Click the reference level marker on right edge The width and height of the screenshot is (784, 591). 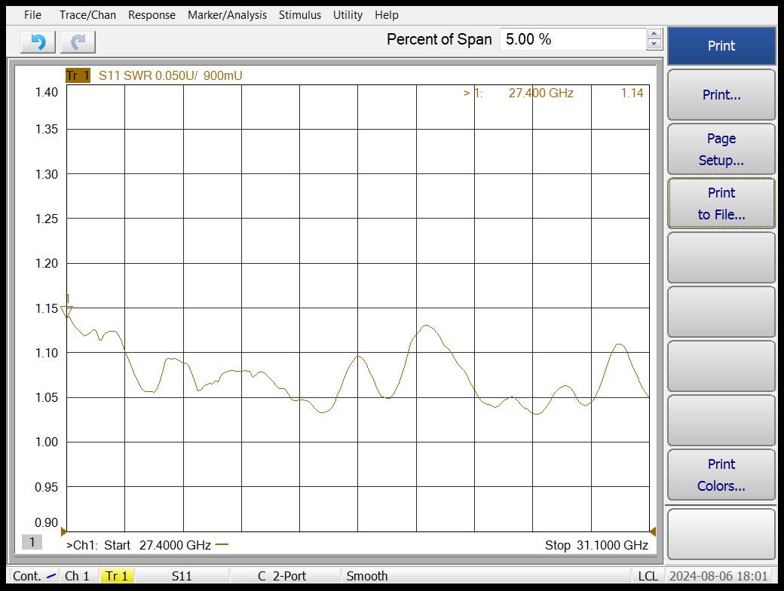coord(652,531)
